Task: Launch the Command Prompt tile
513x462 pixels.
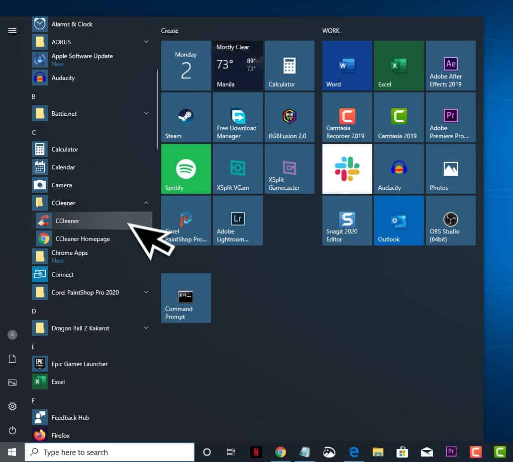Action: 186,298
